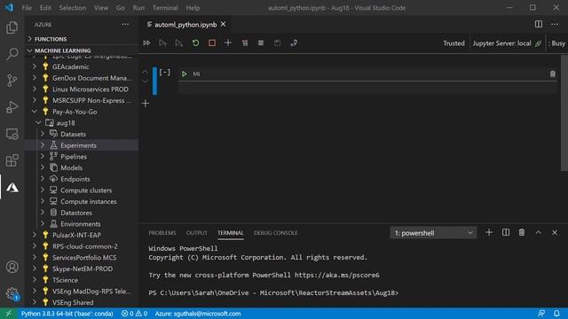This screenshot has height=319, width=568.
Task: Close the terminal panel
Action: coord(555,232)
